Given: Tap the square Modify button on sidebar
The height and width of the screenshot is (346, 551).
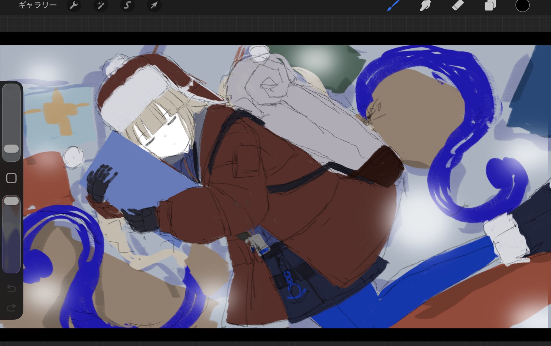Looking at the screenshot, I should pos(11,178).
